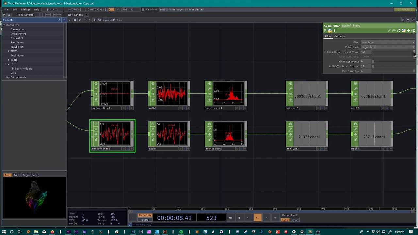Open the Help menu

(37, 9)
